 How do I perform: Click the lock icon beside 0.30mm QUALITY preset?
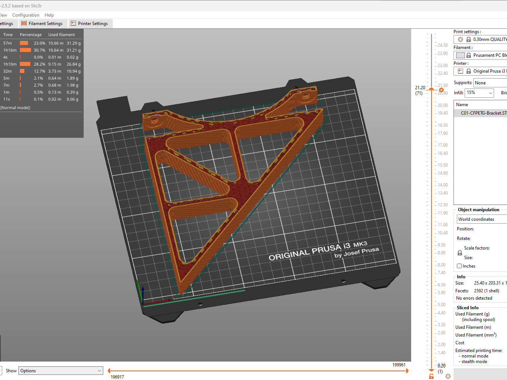pos(469,39)
